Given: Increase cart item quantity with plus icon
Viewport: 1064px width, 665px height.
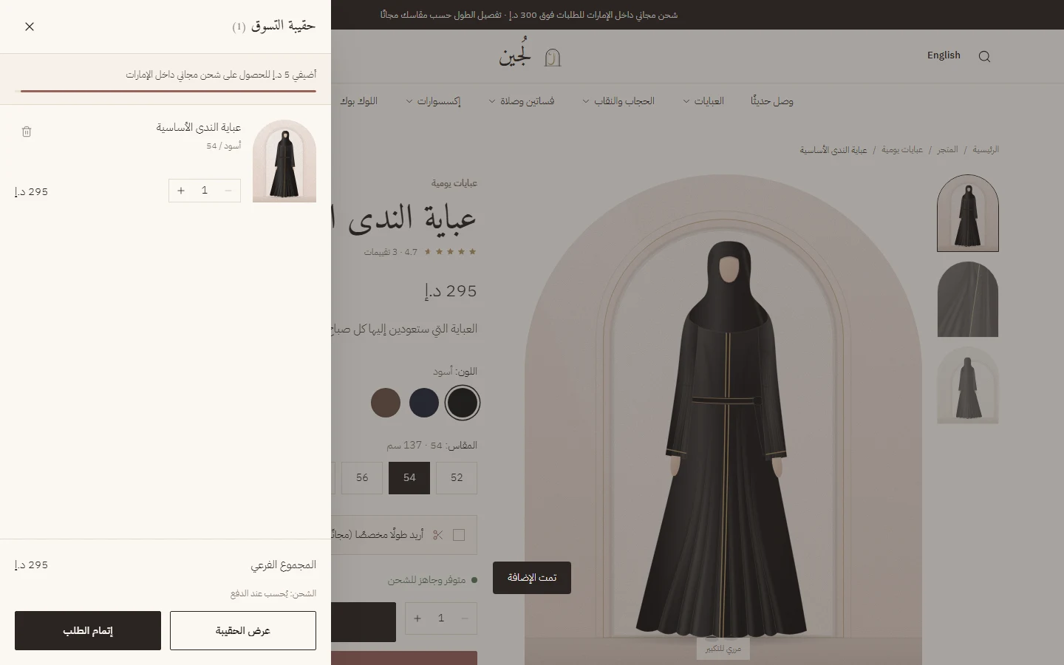Looking at the screenshot, I should pos(181,191).
